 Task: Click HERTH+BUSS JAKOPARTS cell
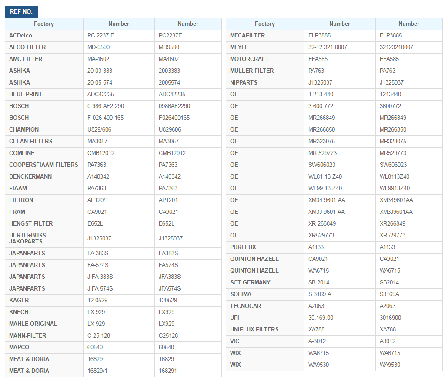tap(44, 239)
